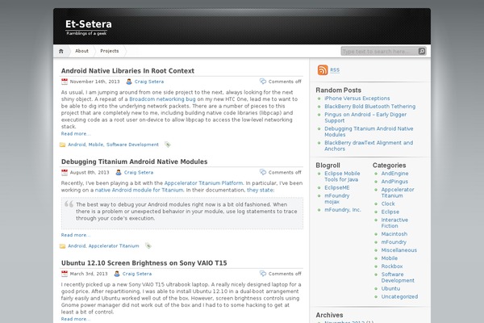Click tag icon after Appcelerator Titanium category

148,245
